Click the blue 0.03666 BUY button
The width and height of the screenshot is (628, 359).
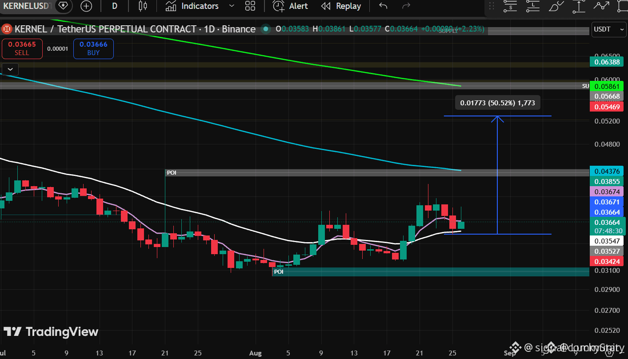[x=93, y=48]
